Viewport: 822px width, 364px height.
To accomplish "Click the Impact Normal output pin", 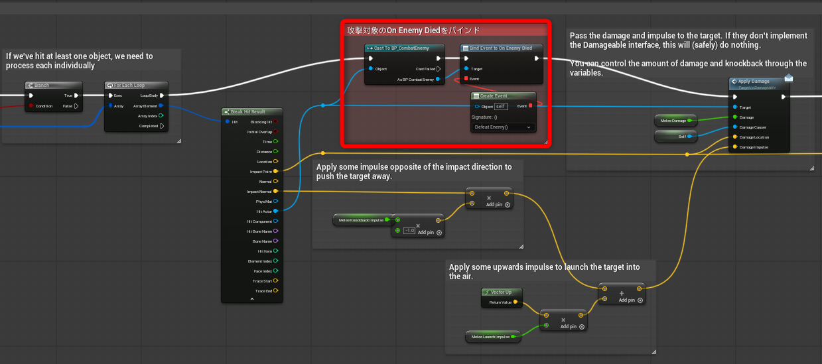I will coord(275,192).
